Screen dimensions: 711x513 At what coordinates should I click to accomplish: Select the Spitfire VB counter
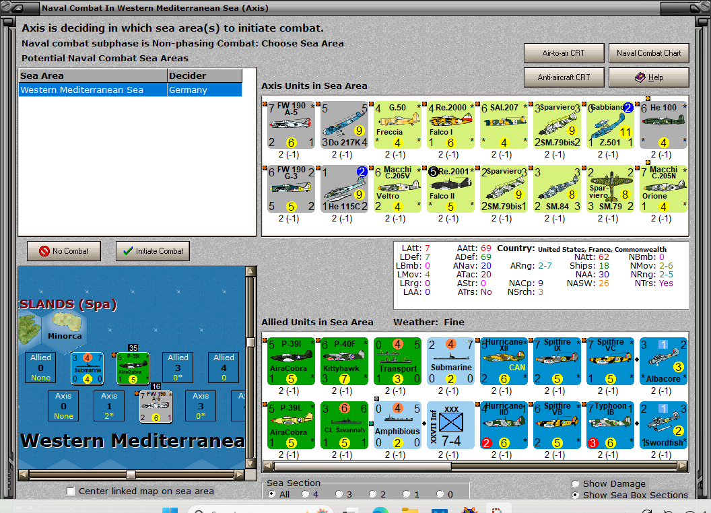click(557, 425)
